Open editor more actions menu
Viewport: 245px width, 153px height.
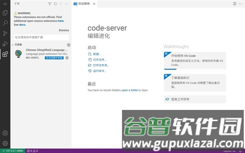point(240,4)
